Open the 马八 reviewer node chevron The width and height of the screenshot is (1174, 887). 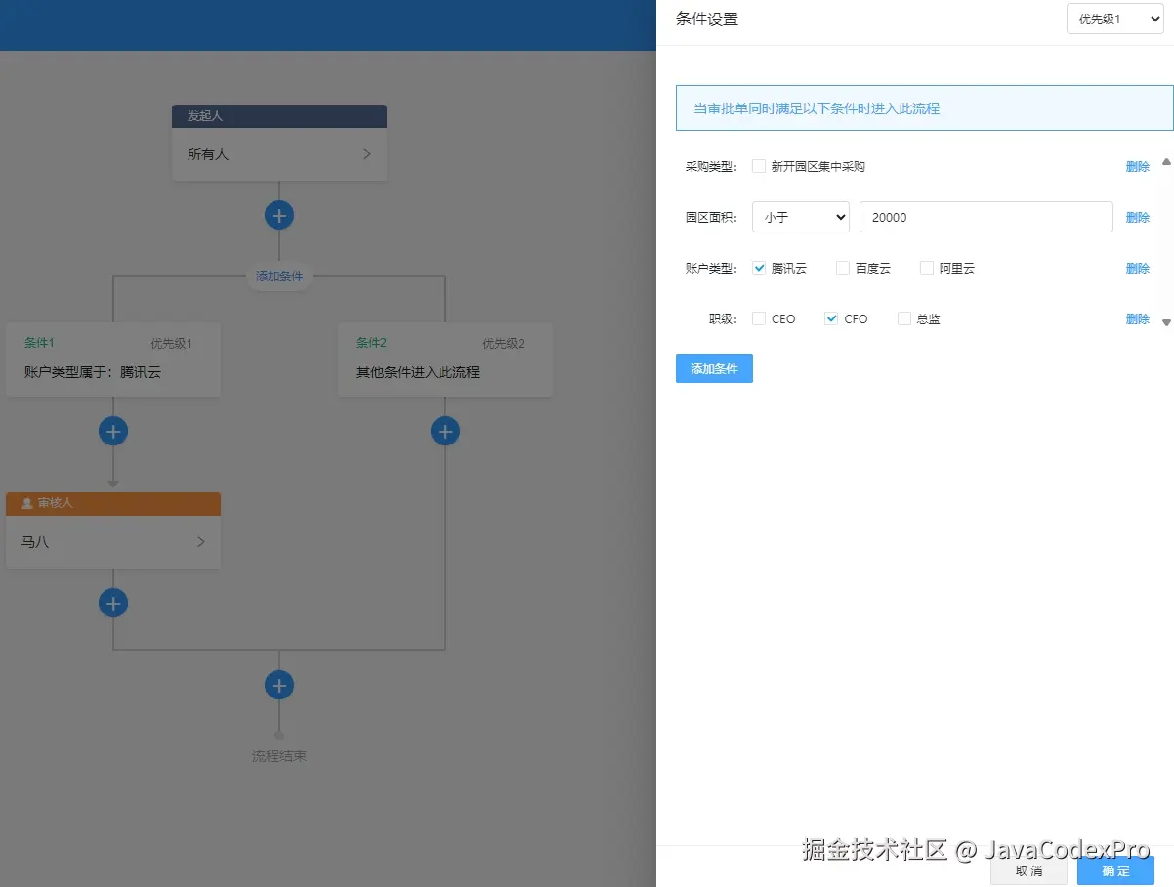201,541
